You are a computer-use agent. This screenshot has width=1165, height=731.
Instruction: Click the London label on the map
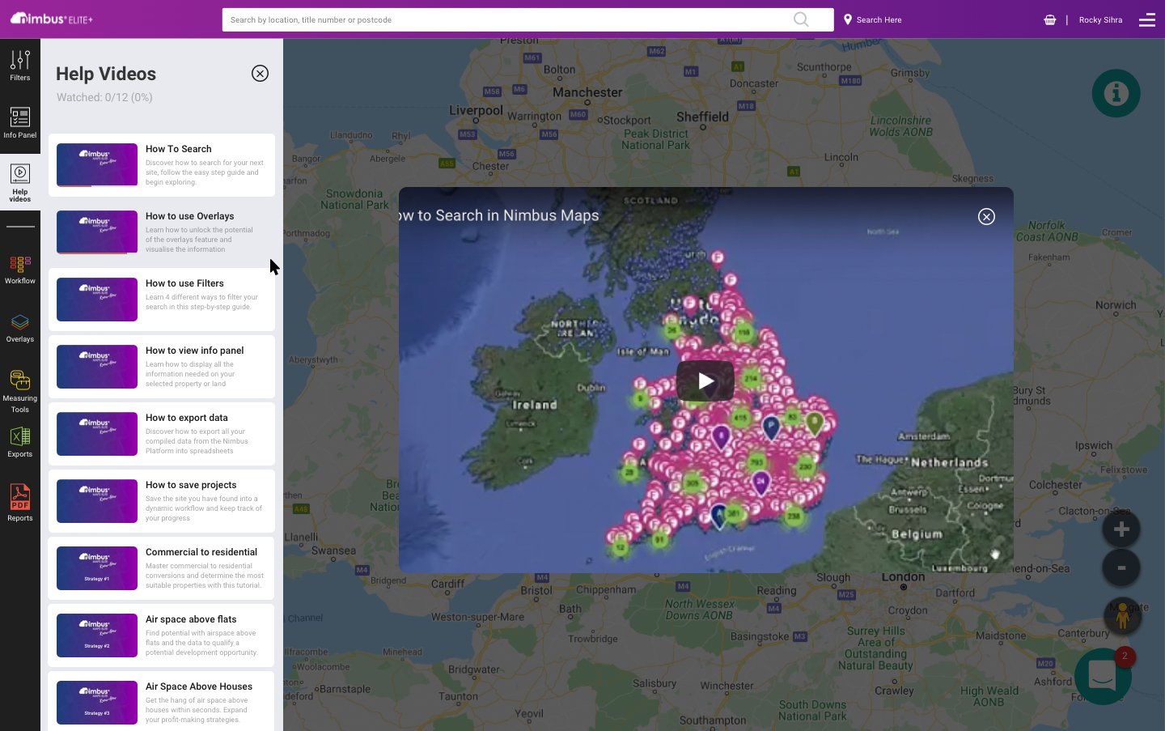pyautogui.click(x=903, y=576)
